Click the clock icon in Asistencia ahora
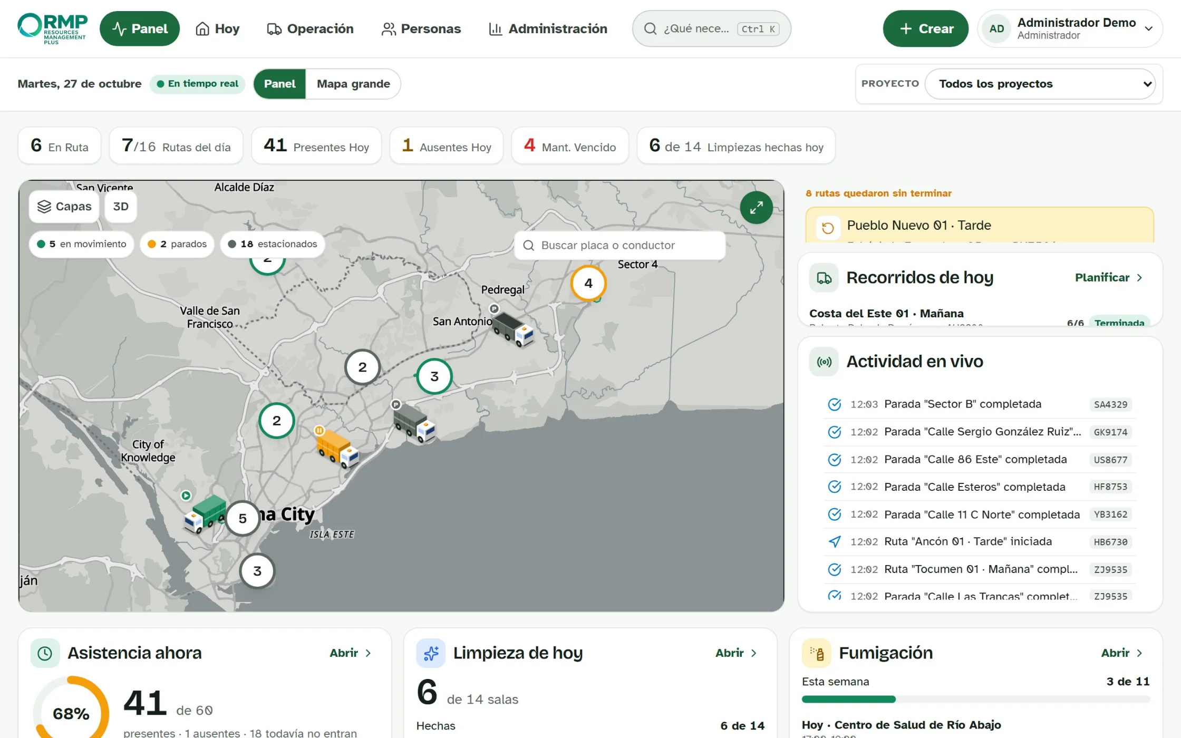Screen dimensions: 1181x738 click(x=45, y=653)
